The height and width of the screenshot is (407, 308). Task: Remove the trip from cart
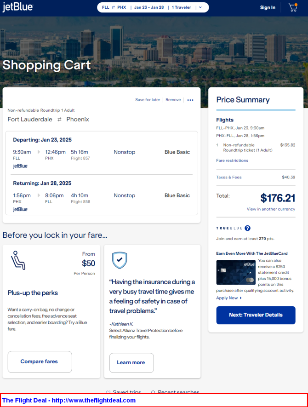coord(173,100)
